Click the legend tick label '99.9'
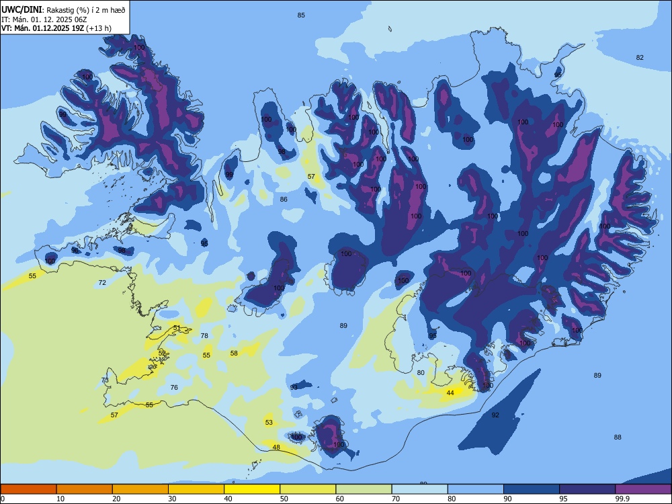This screenshot has height=504, width=672. point(622,499)
